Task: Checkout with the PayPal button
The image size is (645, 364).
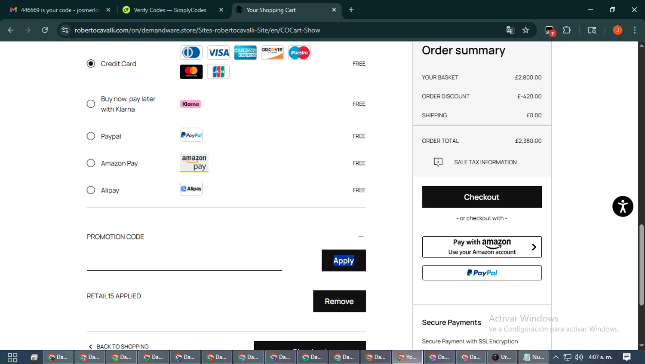Action: click(482, 273)
